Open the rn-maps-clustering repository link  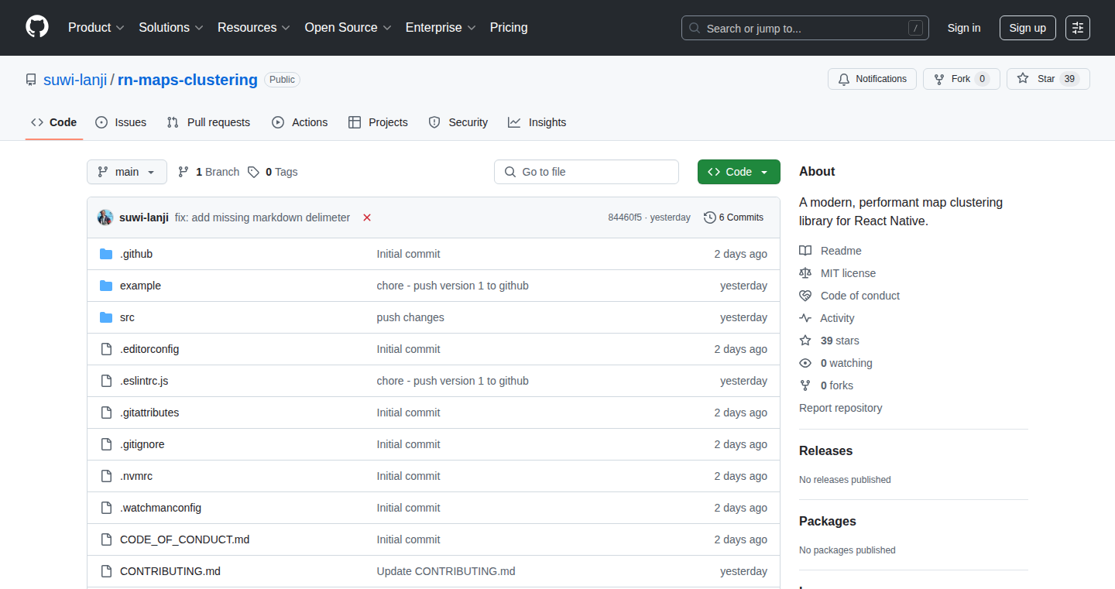[187, 80]
